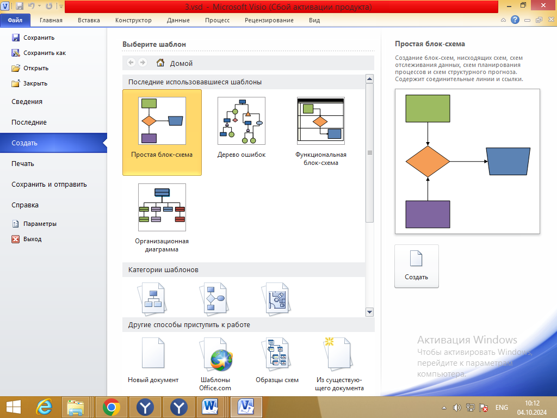The width and height of the screenshot is (557, 418).
Task: Switch to the Процесс ribbon tab
Action: click(x=217, y=20)
